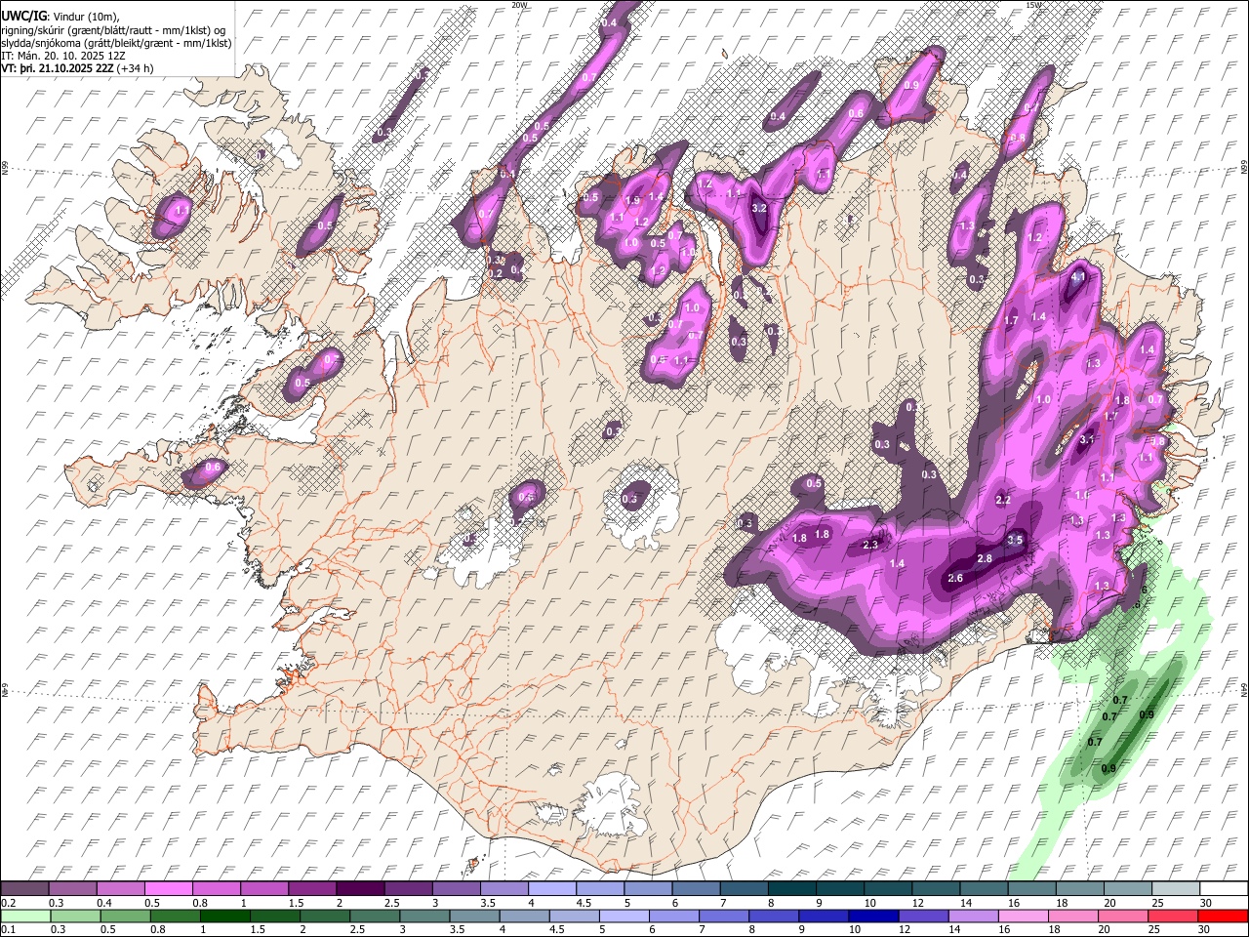The height and width of the screenshot is (937, 1249).
Task: Click the 20W longitude label
Action: [518, 5]
